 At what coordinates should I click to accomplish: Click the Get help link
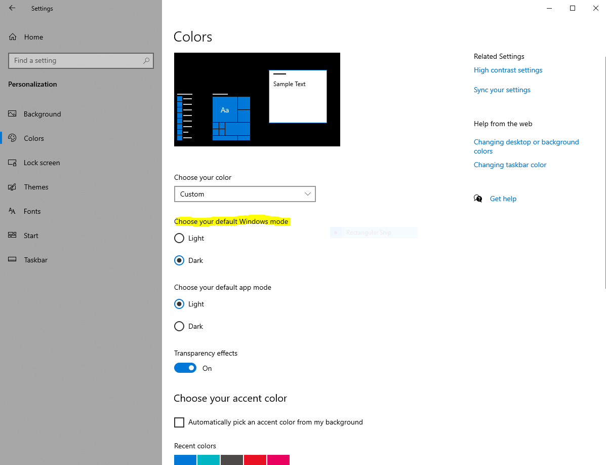point(503,199)
